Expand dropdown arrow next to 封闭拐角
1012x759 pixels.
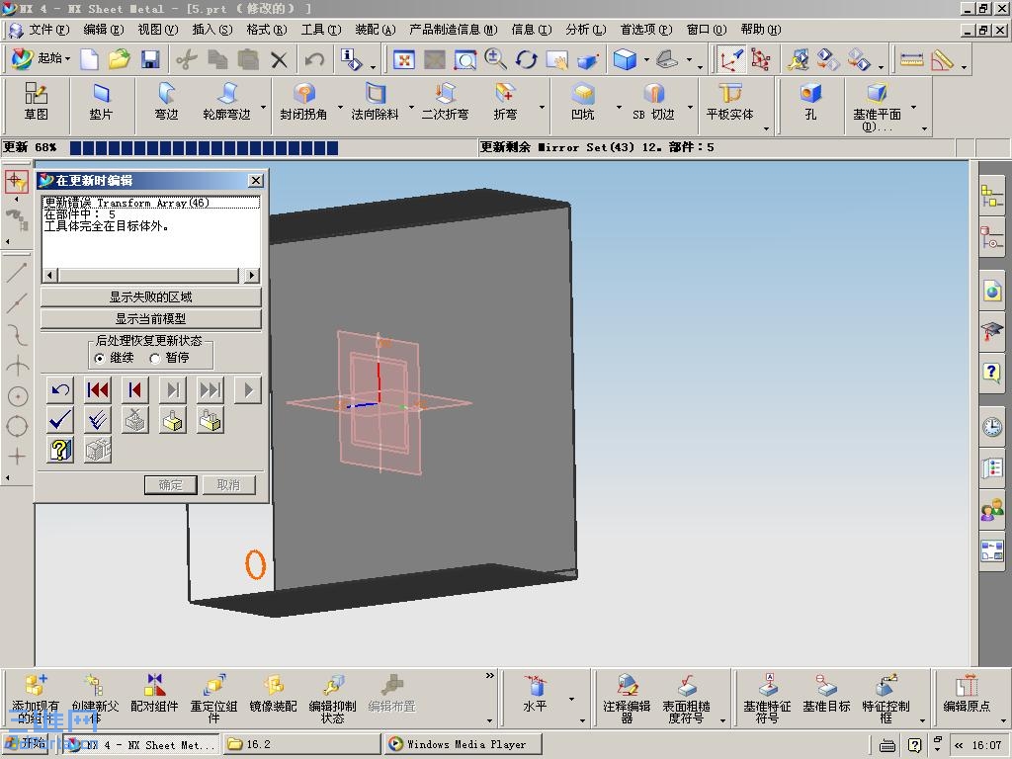pyautogui.click(x=340, y=107)
